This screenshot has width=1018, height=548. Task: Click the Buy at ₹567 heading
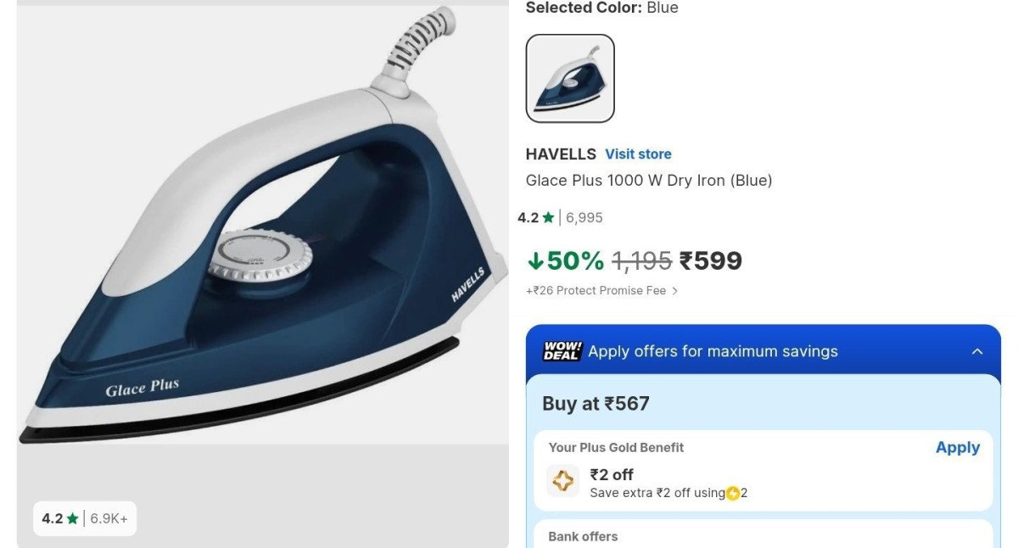(x=596, y=404)
